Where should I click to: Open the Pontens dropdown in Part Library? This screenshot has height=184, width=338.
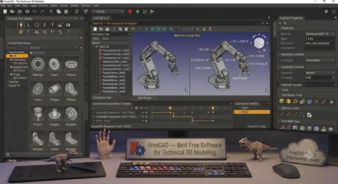54,48
